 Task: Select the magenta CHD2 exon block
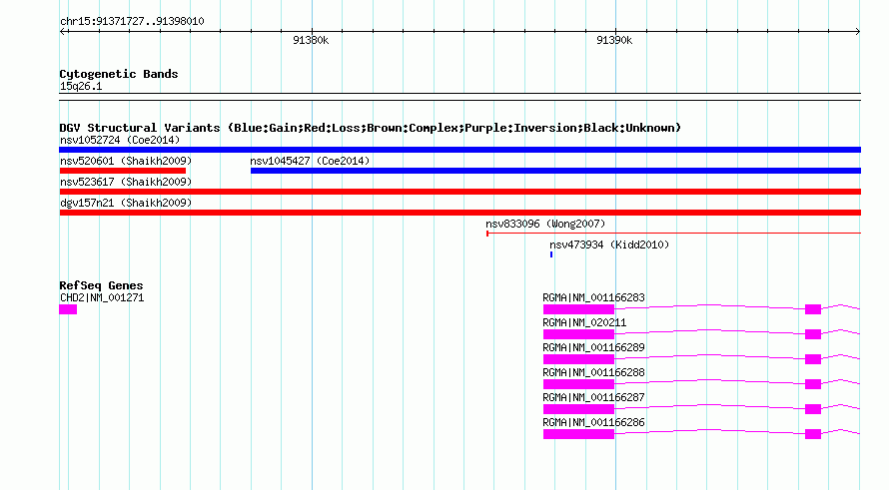pos(68,309)
